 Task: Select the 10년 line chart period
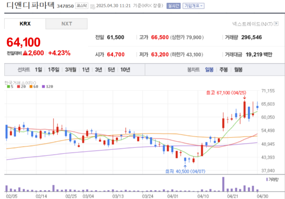pyautogui.click(x=125, y=70)
